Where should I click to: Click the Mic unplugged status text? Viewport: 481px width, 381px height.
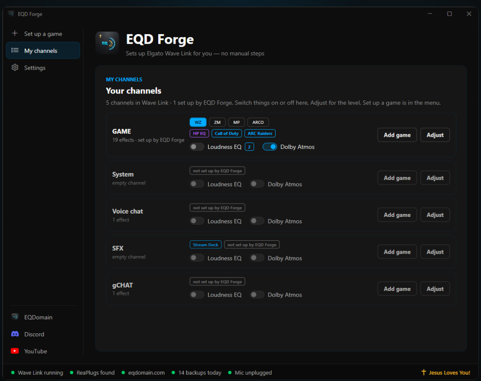[253, 373]
